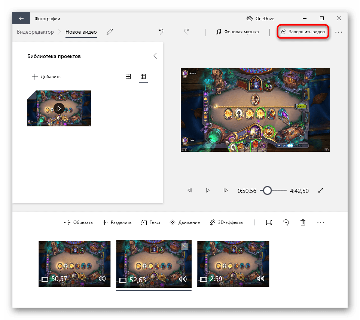Screen dimensions: 360x320
Task: Switch library to small thumbnails grid view
Action: 143,76
